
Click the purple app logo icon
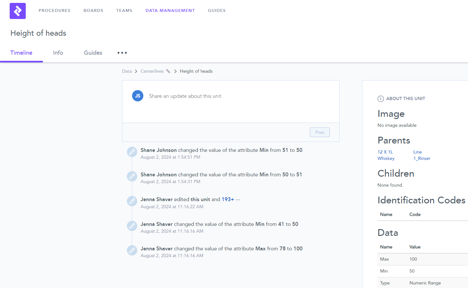18,11
